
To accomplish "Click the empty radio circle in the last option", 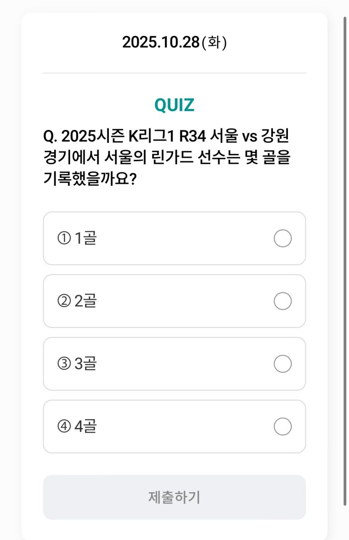I will pyautogui.click(x=282, y=427).
